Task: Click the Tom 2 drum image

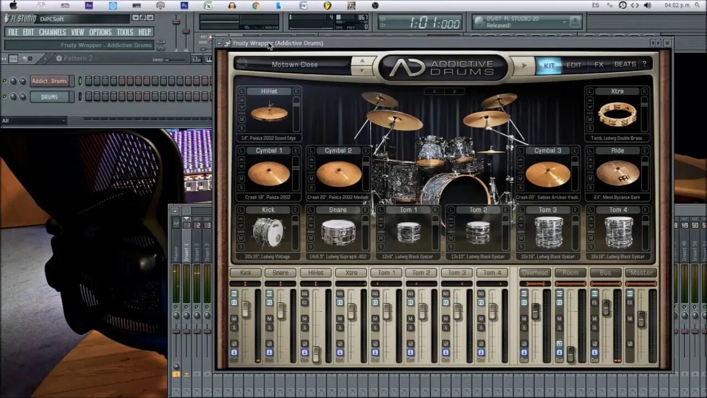Action: click(x=478, y=232)
